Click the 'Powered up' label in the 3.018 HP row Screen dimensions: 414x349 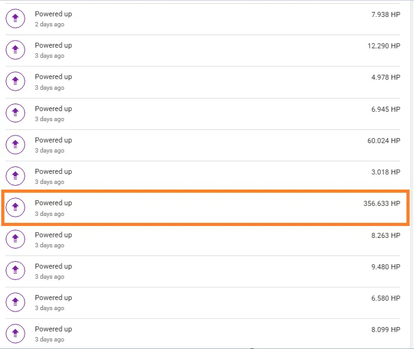pos(53,172)
